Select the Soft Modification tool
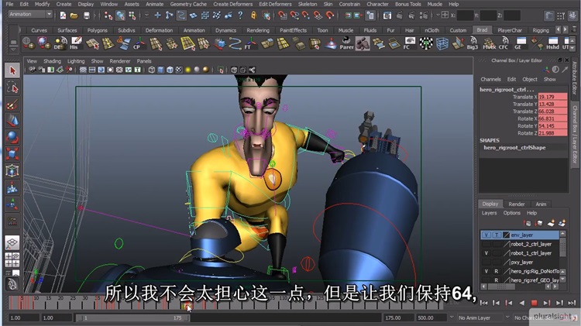Screen dimensions: 581x326 click(x=12, y=187)
